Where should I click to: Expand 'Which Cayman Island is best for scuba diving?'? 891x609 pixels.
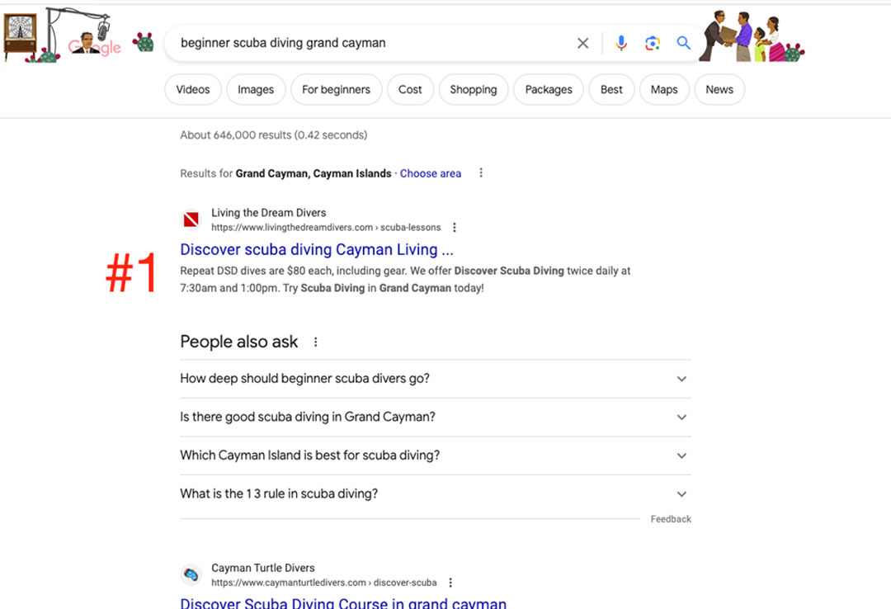[x=436, y=456]
